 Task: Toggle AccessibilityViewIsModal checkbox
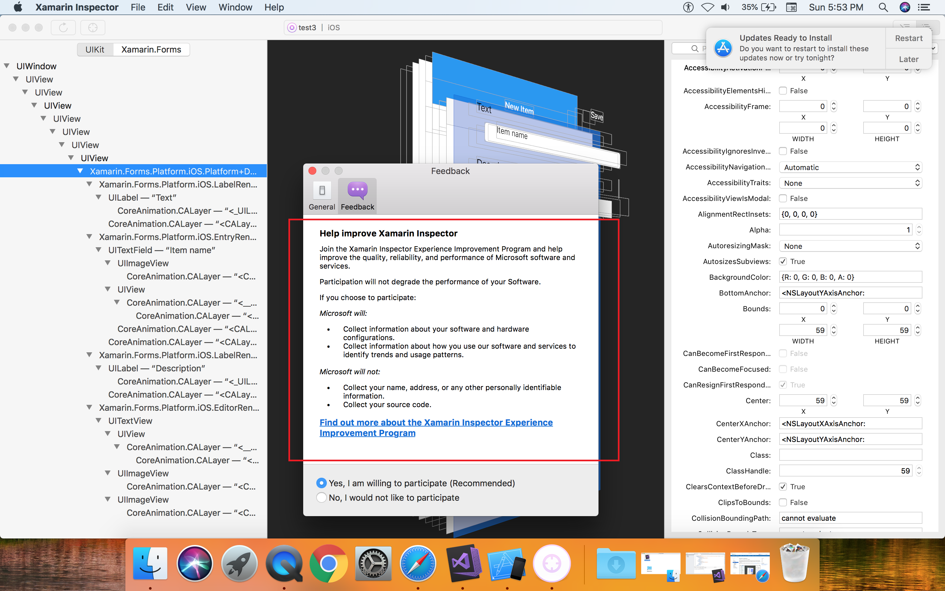coord(783,199)
